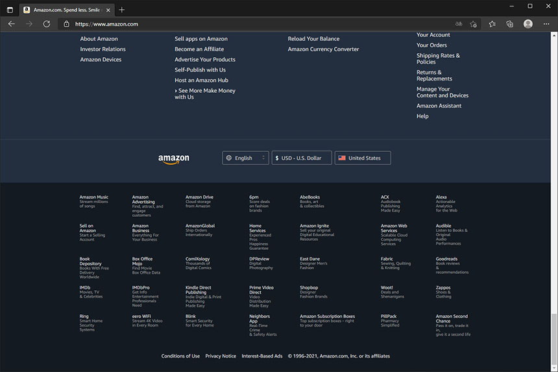Open Shipping Rates & Policies
The height and width of the screenshot is (372, 558).
pyautogui.click(x=438, y=58)
